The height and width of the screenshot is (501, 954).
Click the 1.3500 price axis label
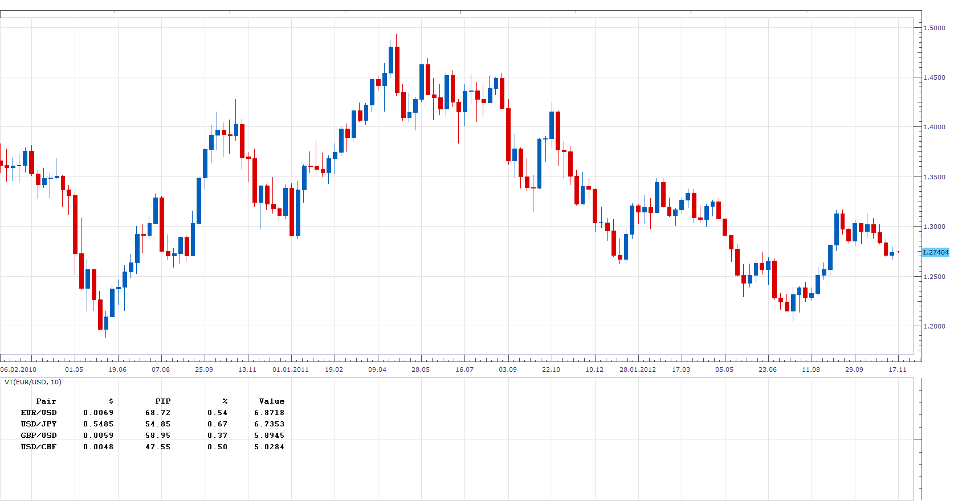pos(935,177)
